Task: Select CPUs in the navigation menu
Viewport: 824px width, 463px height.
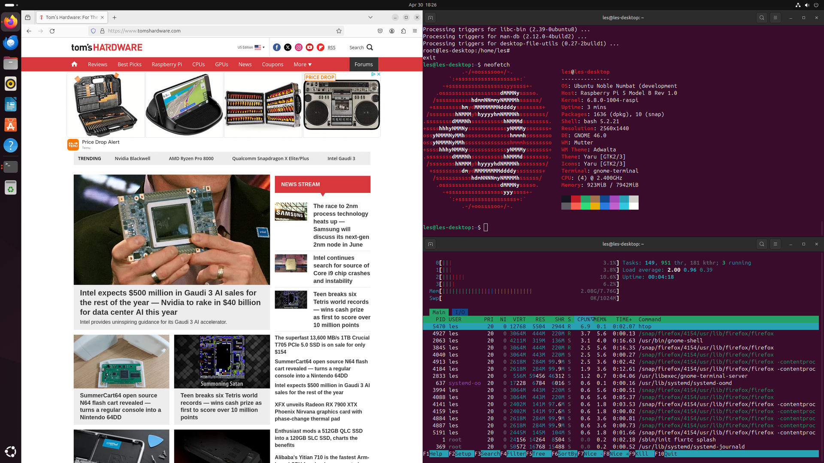Action: click(198, 64)
